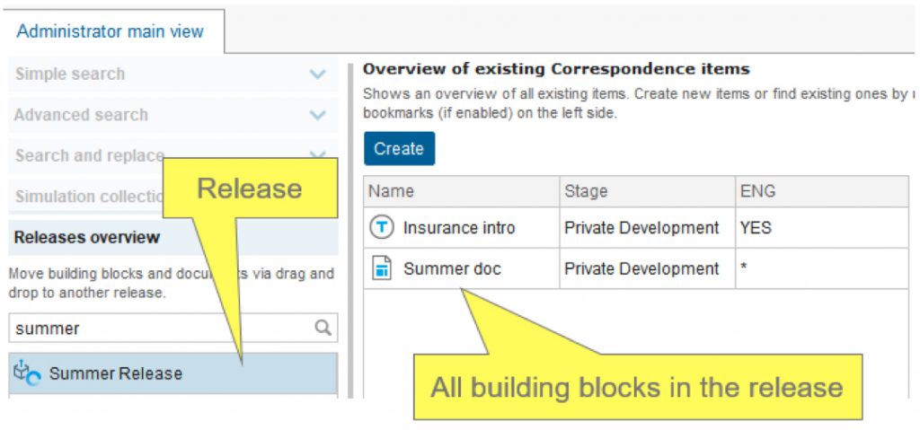
Task: Click the Insurance intro text block icon
Action: tap(381, 228)
